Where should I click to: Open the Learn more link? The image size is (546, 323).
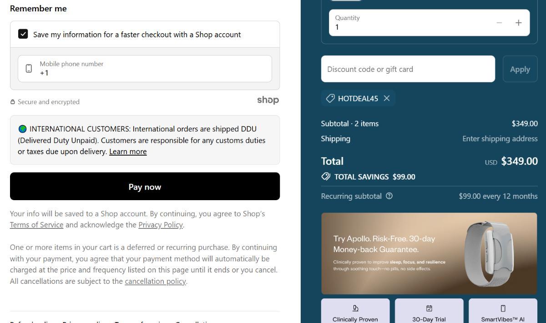(x=128, y=151)
